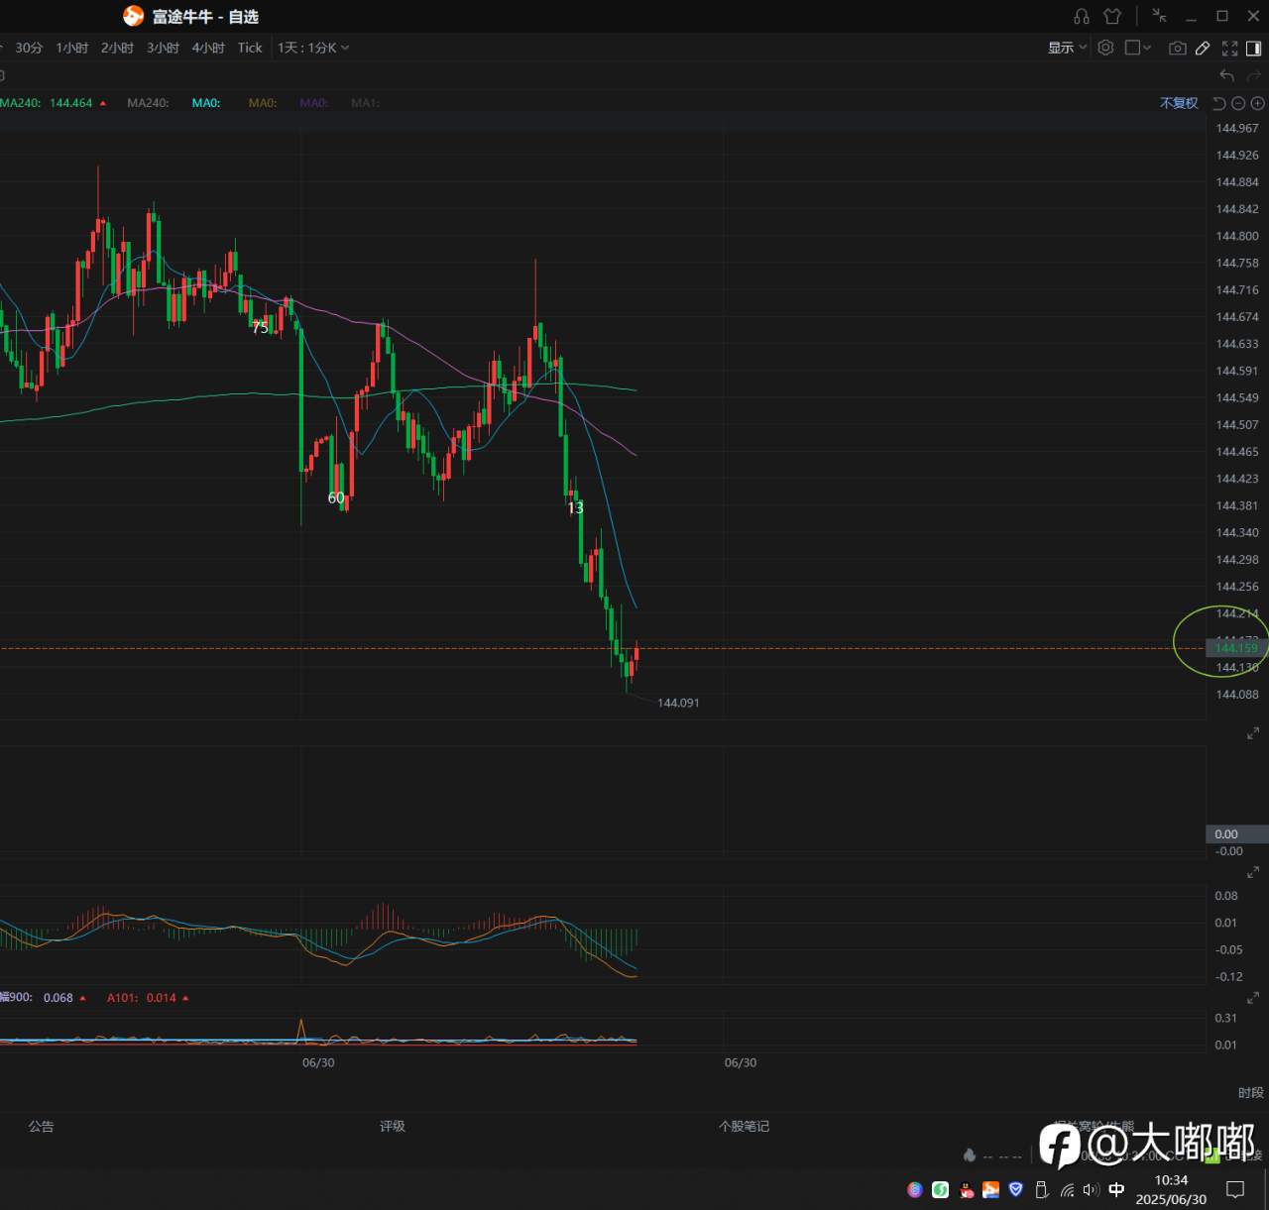Switch to the 2小时 timeframe
Screen dimensions: 1269x1210
click(117, 48)
